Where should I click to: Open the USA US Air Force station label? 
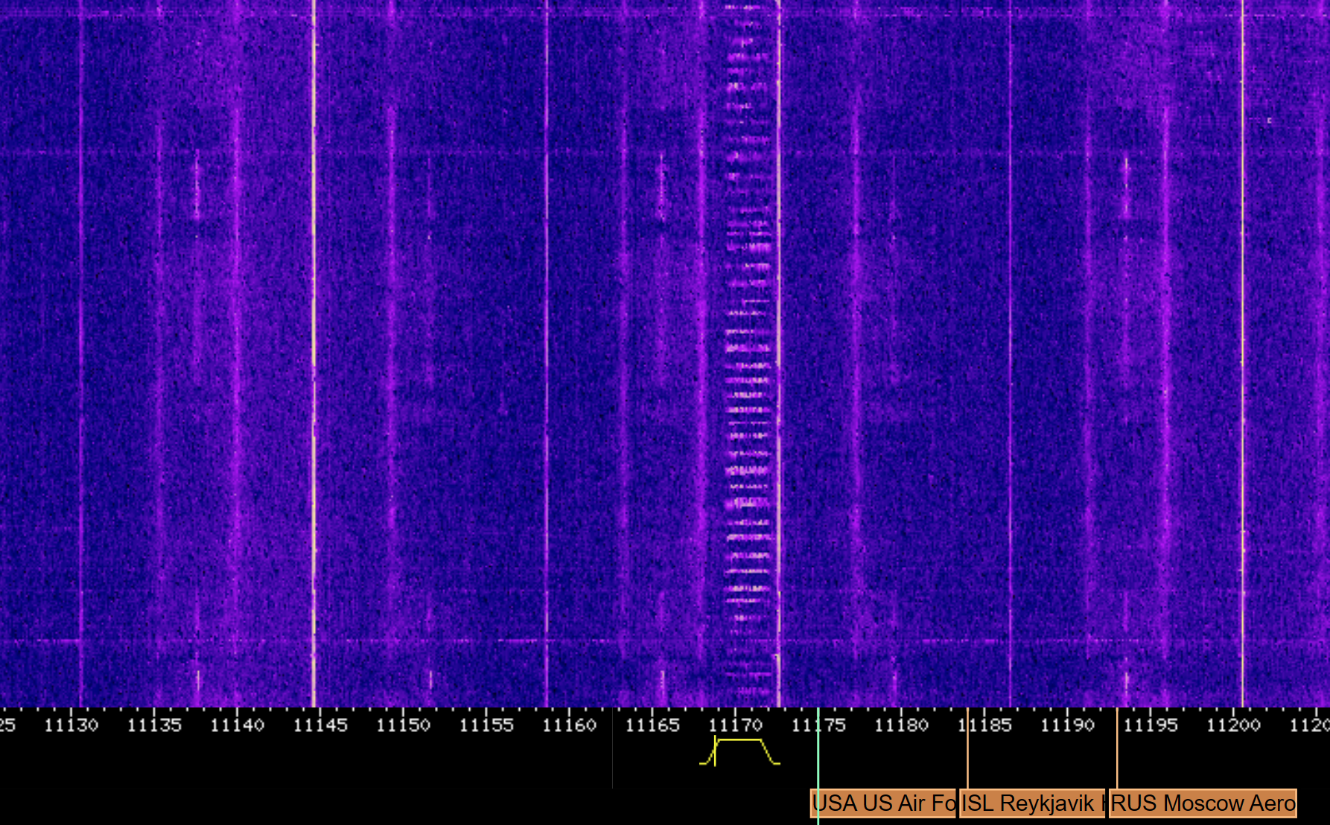[x=883, y=803]
